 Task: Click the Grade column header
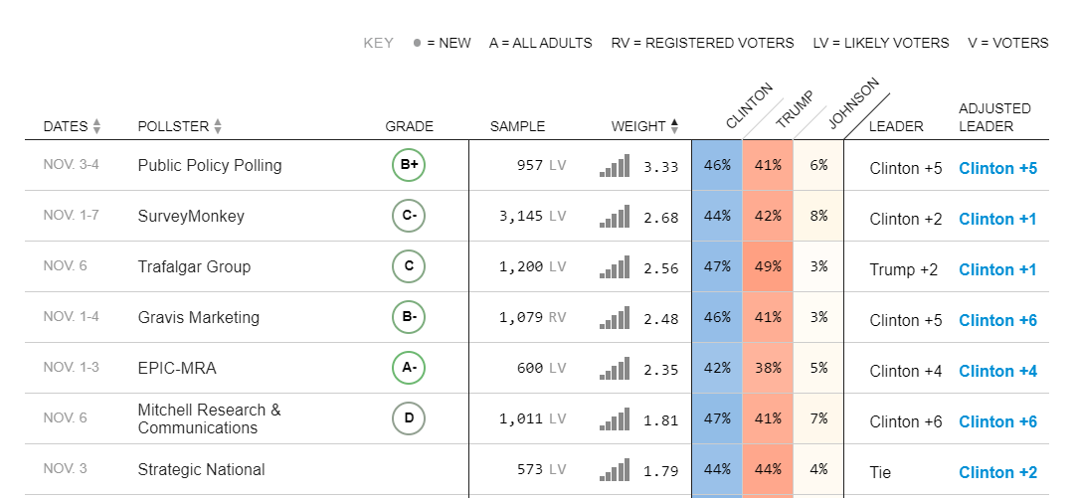click(x=409, y=126)
